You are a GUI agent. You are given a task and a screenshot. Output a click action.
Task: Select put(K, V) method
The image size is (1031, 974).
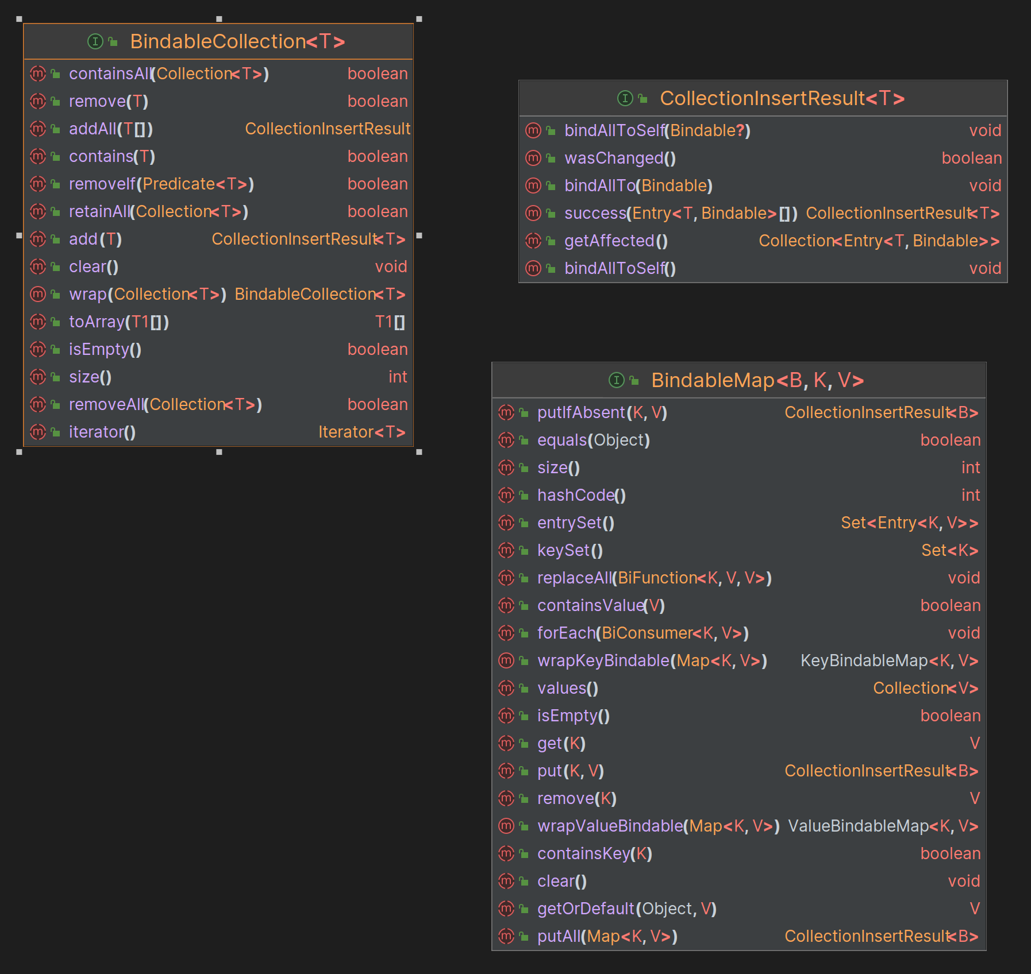(x=739, y=771)
